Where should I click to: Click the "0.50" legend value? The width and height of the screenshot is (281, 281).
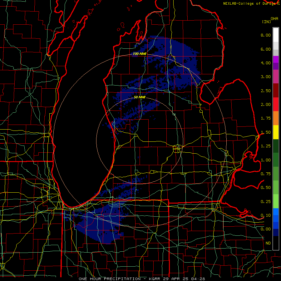pyautogui.click(x=266, y=188)
